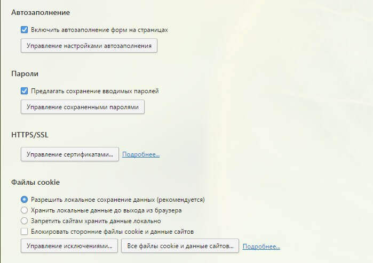Screen dimensions: 373x263
Task: Click the 'Файлы cookie' section heading
Action: (x=35, y=183)
